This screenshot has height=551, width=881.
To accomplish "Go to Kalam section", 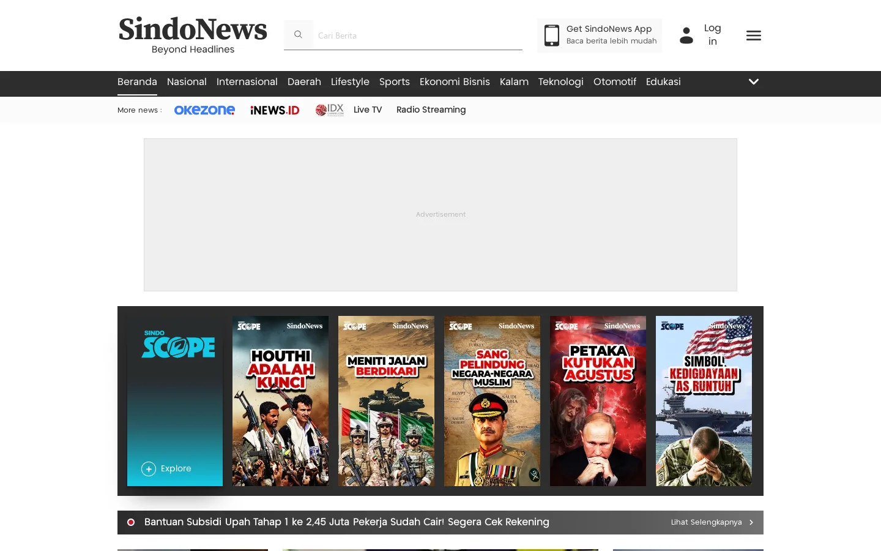I will (x=514, y=82).
